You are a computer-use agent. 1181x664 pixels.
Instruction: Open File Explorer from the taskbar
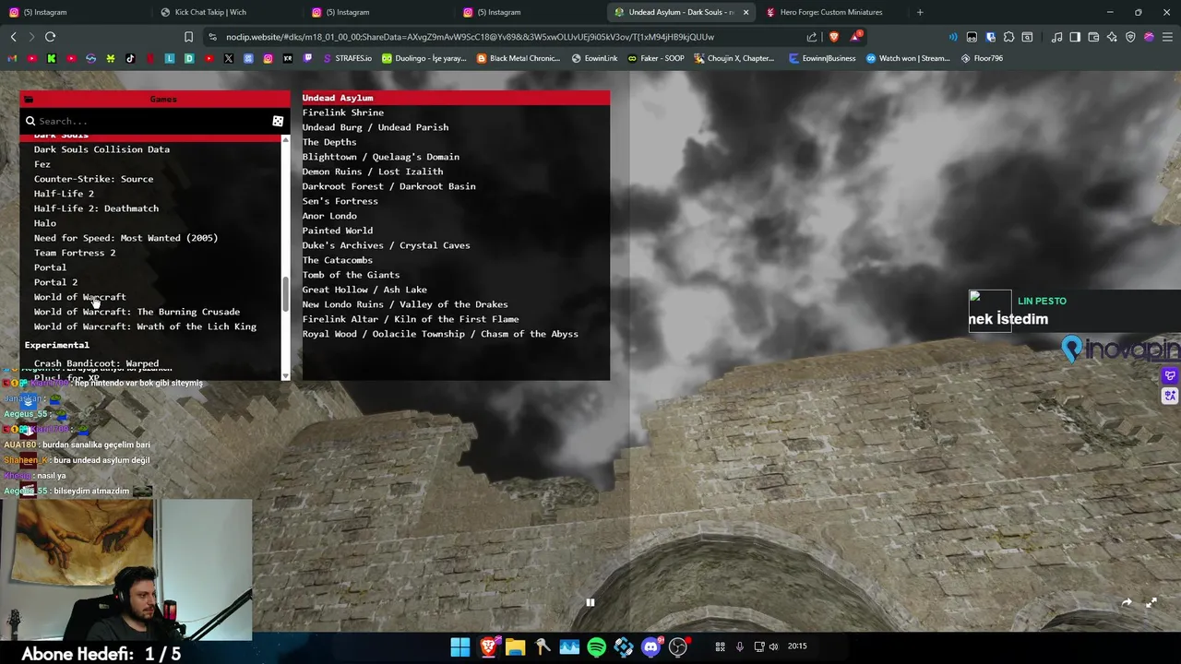(x=515, y=646)
